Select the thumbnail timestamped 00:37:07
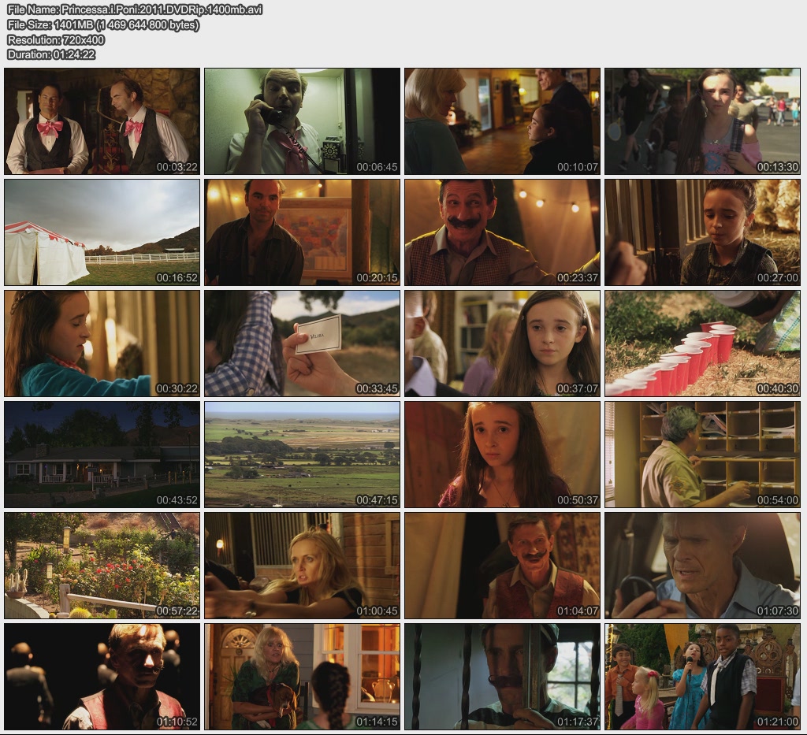The image size is (807, 735). (502, 343)
